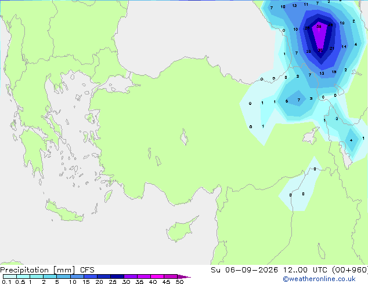This screenshot has width=368, height=284.
Task: Click the over-50 arrow tip of legend
Action: (x=184, y=276)
